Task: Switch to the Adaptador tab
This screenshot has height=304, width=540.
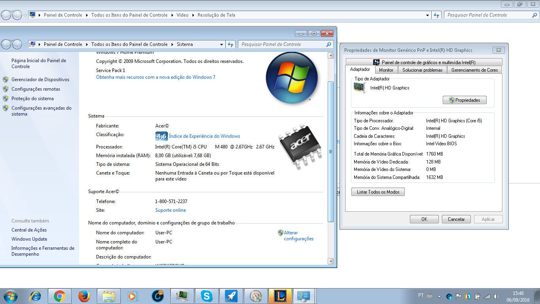Action: pos(360,69)
